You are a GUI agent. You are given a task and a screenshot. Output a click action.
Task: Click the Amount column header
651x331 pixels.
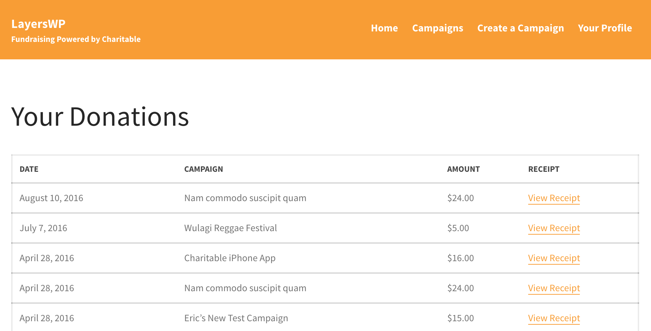tap(463, 169)
